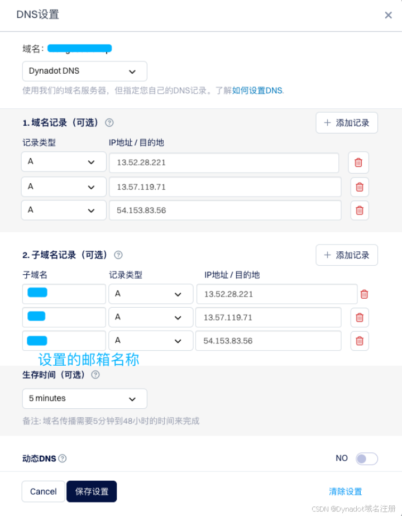Delete subdomain record 13.57.119.71 with trash icon
The image size is (402, 516).
(360, 318)
